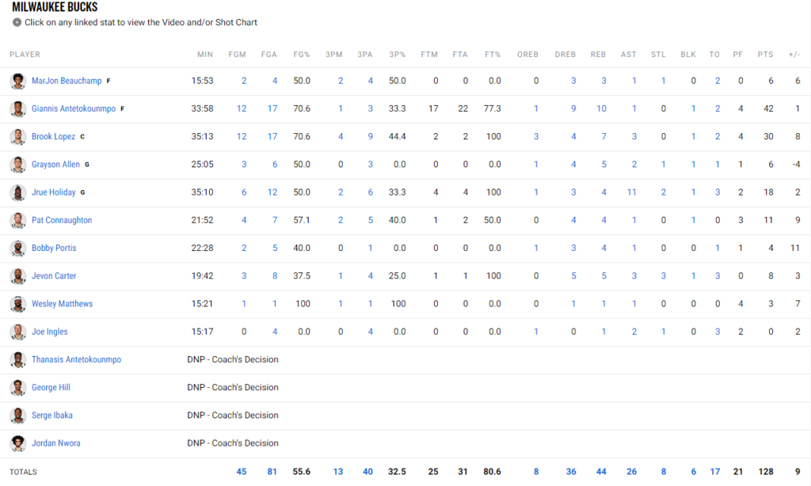Click Bobby Portis's headshot icon
The height and width of the screenshot is (486, 811).
(x=17, y=249)
